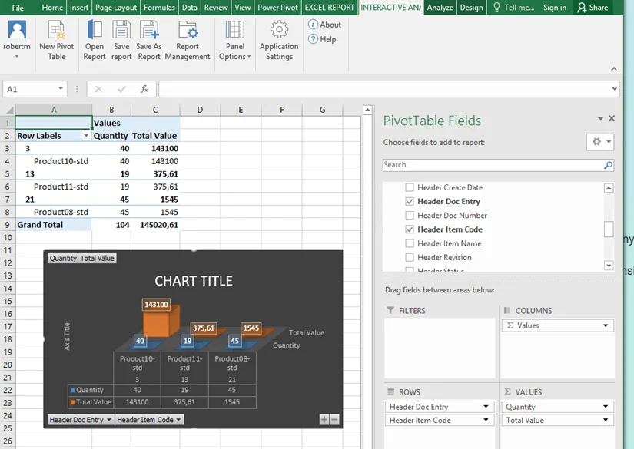This screenshot has width=634, height=449.
Task: Open Report Management from the ribbon
Action: (188, 31)
